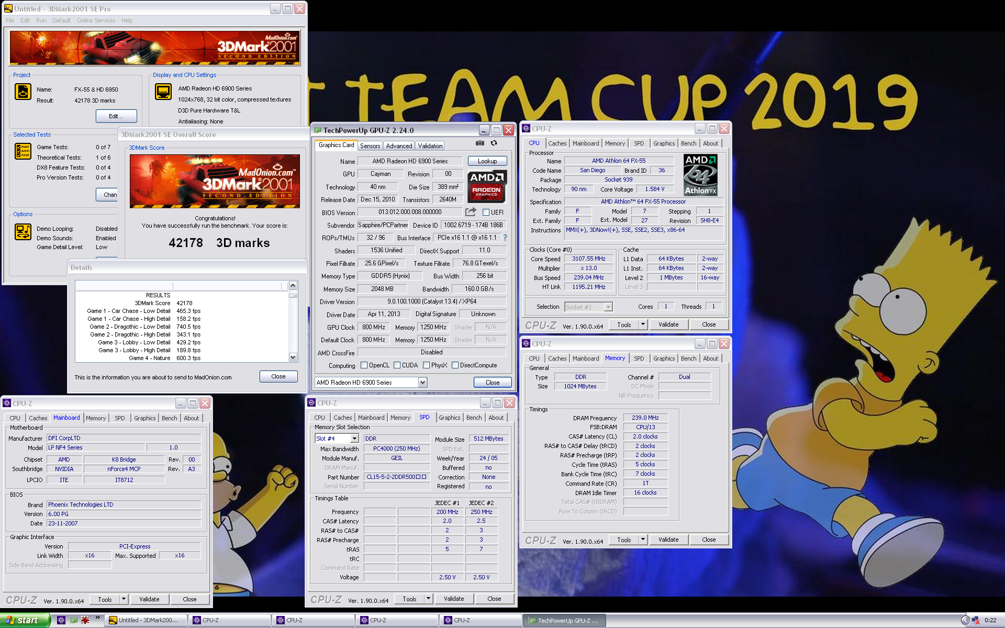The height and width of the screenshot is (628, 1005).
Task: Expand Tools arrow in CPU-Z Memory window
Action: [643, 540]
